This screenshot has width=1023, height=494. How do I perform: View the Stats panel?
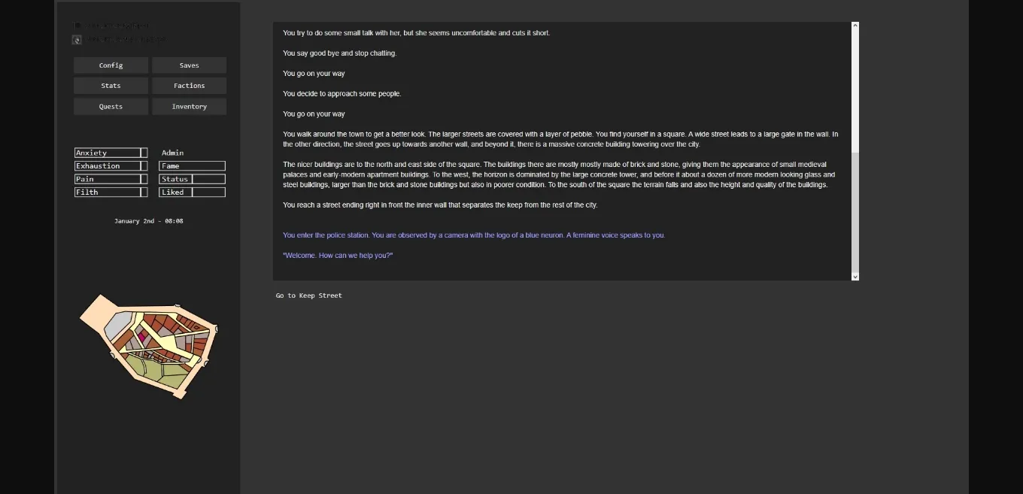click(111, 86)
